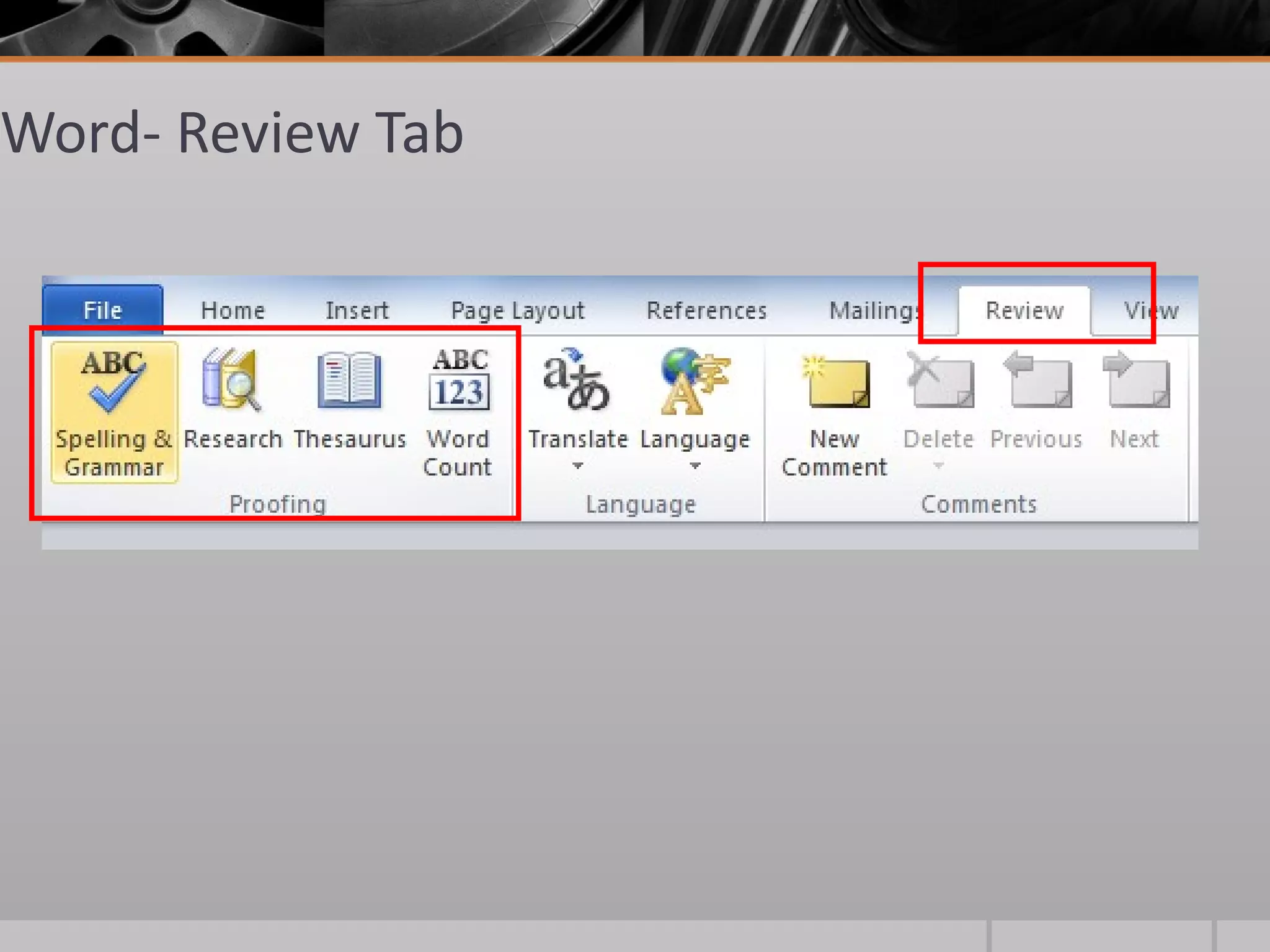The image size is (1270, 952).
Task: Open the Page Layout tab
Action: (518, 310)
